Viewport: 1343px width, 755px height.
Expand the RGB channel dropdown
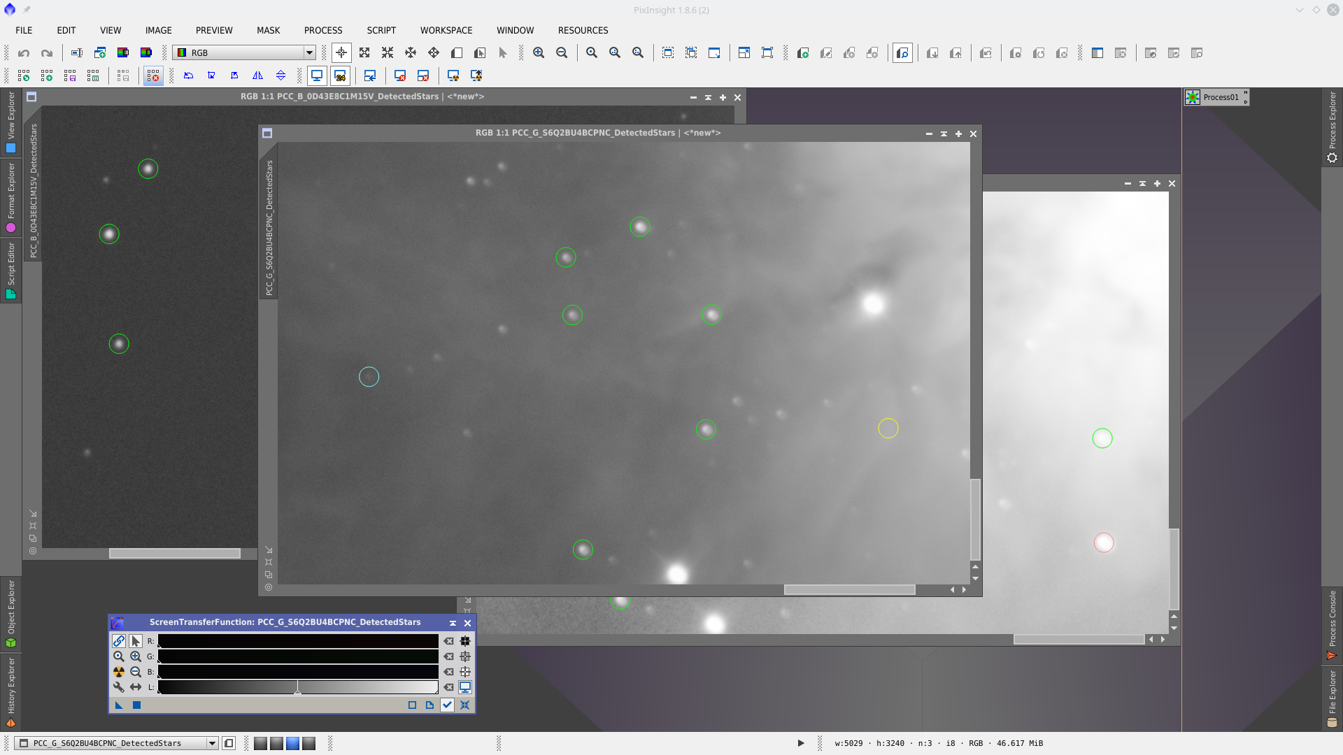tap(308, 53)
